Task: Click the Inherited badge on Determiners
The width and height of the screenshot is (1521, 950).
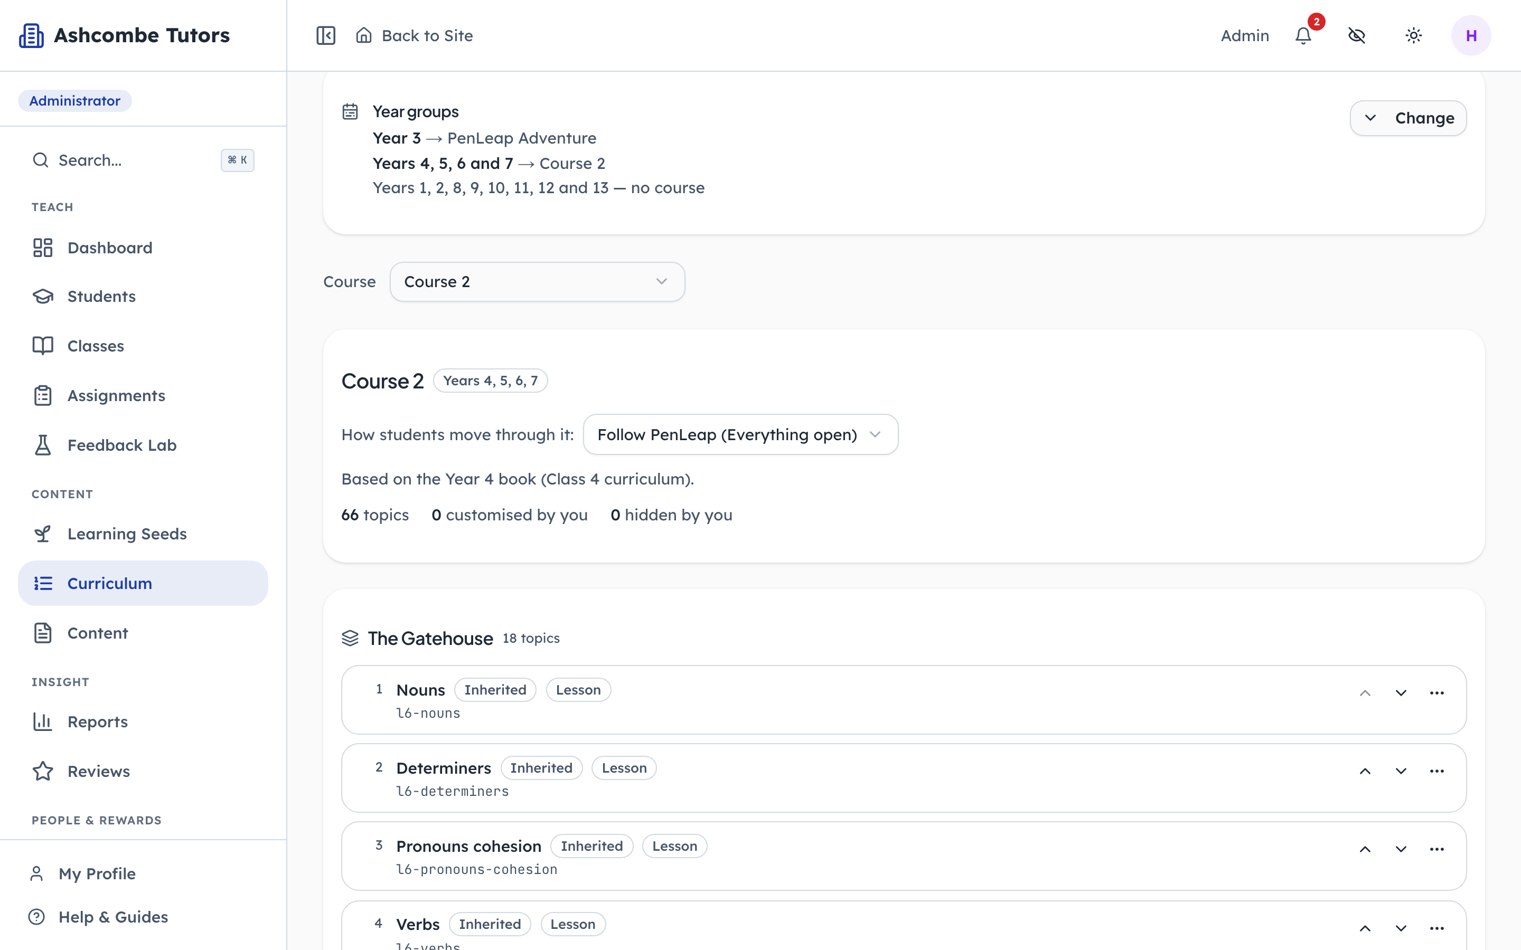Action: (x=541, y=768)
